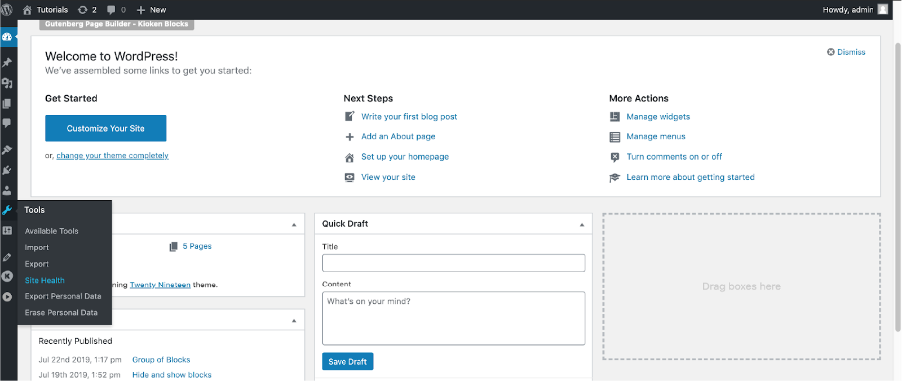
Task: Open the Appearance paintbrush sidebar icon
Action: tap(7, 150)
